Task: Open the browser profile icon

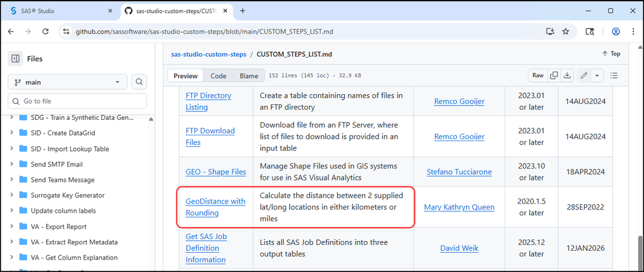Action: click(x=615, y=32)
